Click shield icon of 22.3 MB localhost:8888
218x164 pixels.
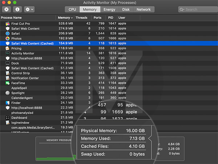coord(8,108)
